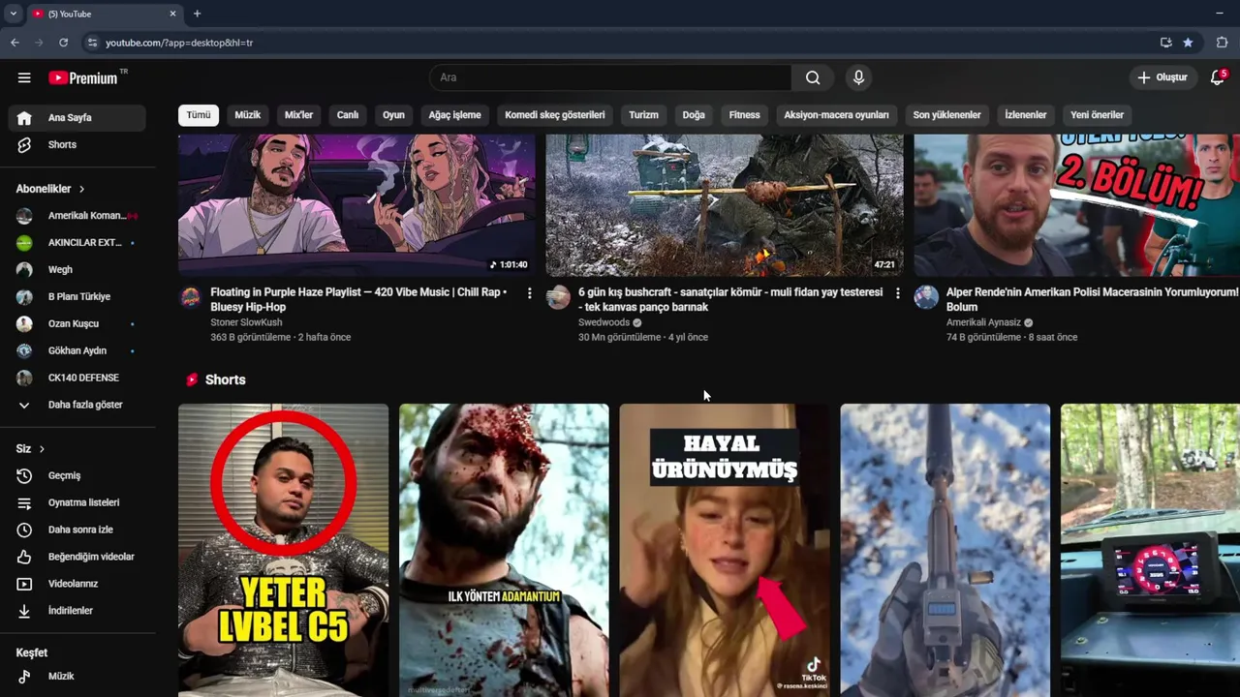1240x697 pixels.
Task: Expand Daha fazla göster subscriptions
Action: pos(77,405)
